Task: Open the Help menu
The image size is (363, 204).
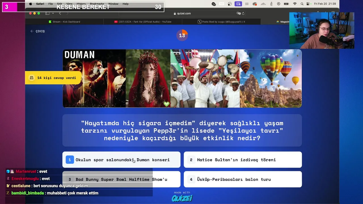Action: point(126,4)
